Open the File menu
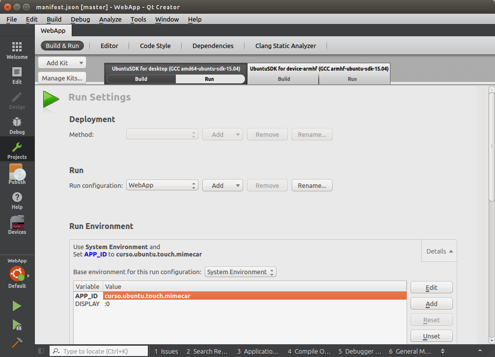This screenshot has width=495, height=357. point(12,19)
